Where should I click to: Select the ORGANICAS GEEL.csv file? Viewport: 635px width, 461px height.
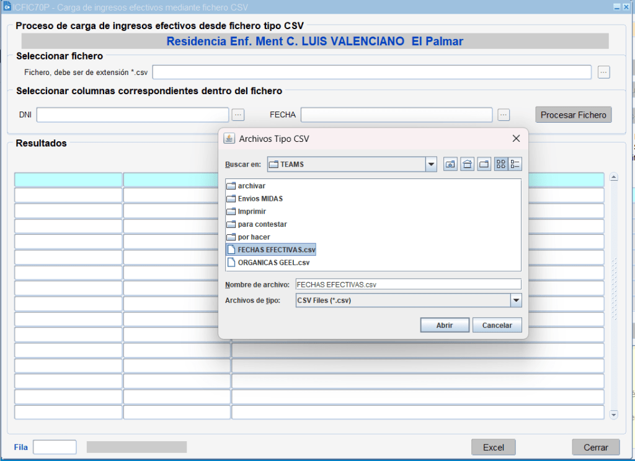pyautogui.click(x=273, y=262)
